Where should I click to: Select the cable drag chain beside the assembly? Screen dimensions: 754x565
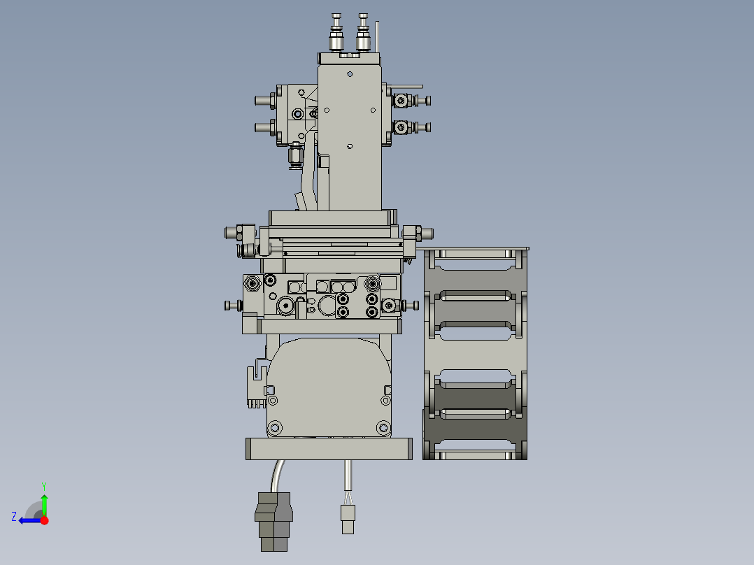[x=475, y=355]
